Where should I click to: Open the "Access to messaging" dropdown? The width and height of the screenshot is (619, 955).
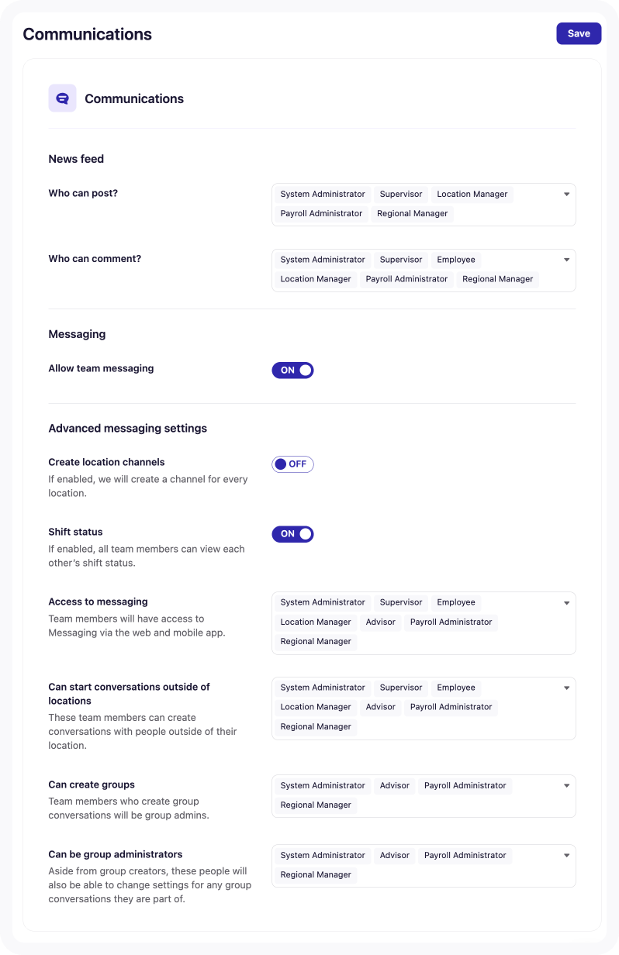(566, 602)
